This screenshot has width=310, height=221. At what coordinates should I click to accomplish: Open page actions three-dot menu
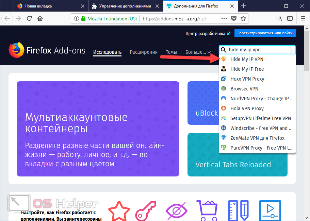pyautogui.click(x=224, y=19)
